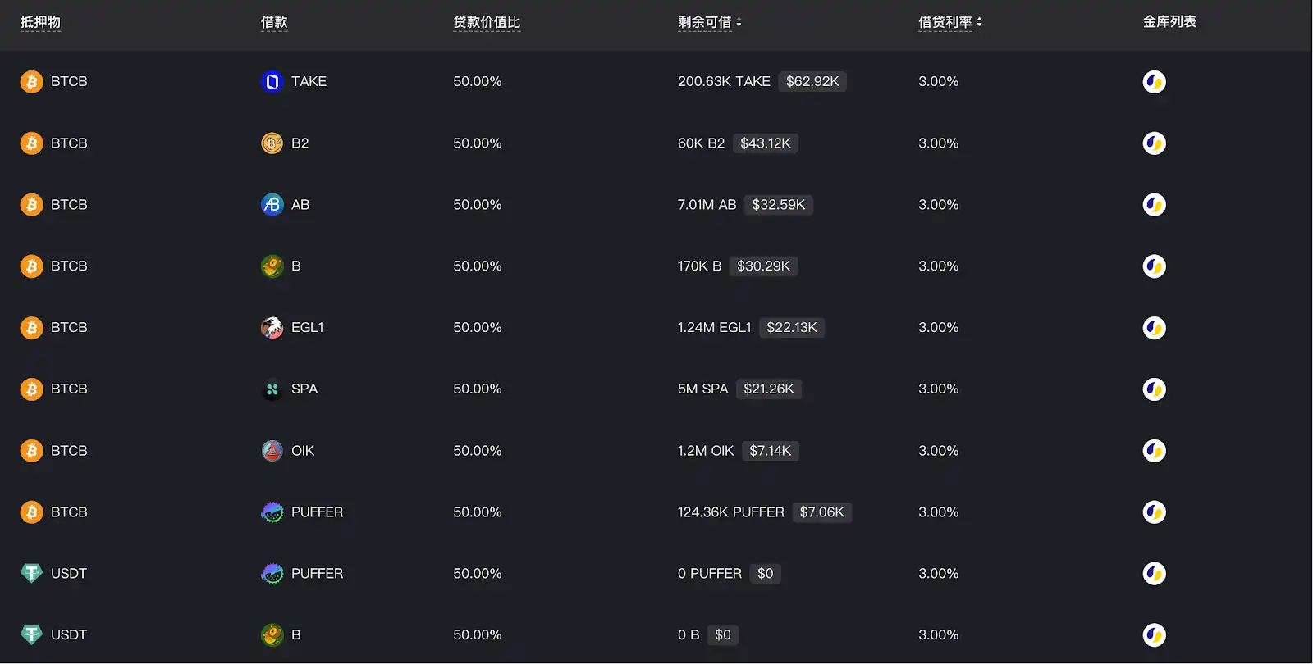
Task: Click the 贷款价值比 column header
Action: click(x=487, y=23)
